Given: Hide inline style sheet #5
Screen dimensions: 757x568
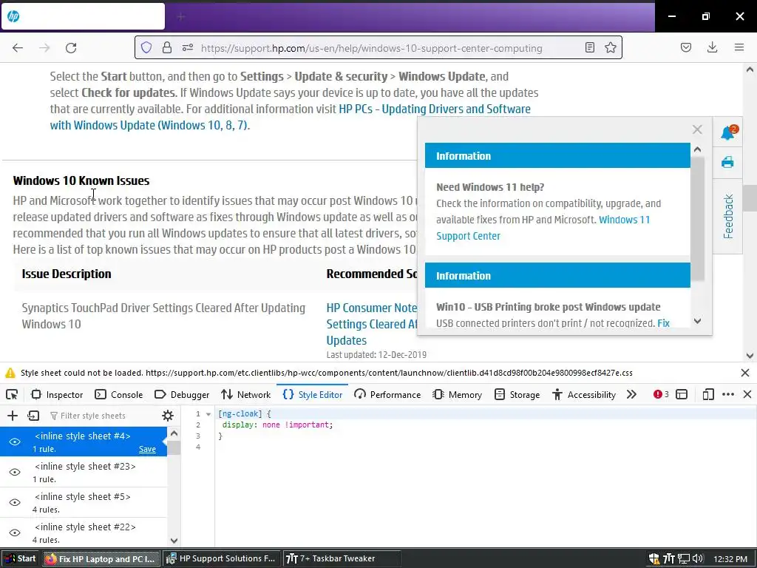Looking at the screenshot, I should point(15,503).
